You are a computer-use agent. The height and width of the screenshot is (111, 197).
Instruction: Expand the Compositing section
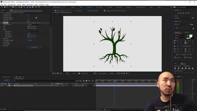tap(3, 44)
